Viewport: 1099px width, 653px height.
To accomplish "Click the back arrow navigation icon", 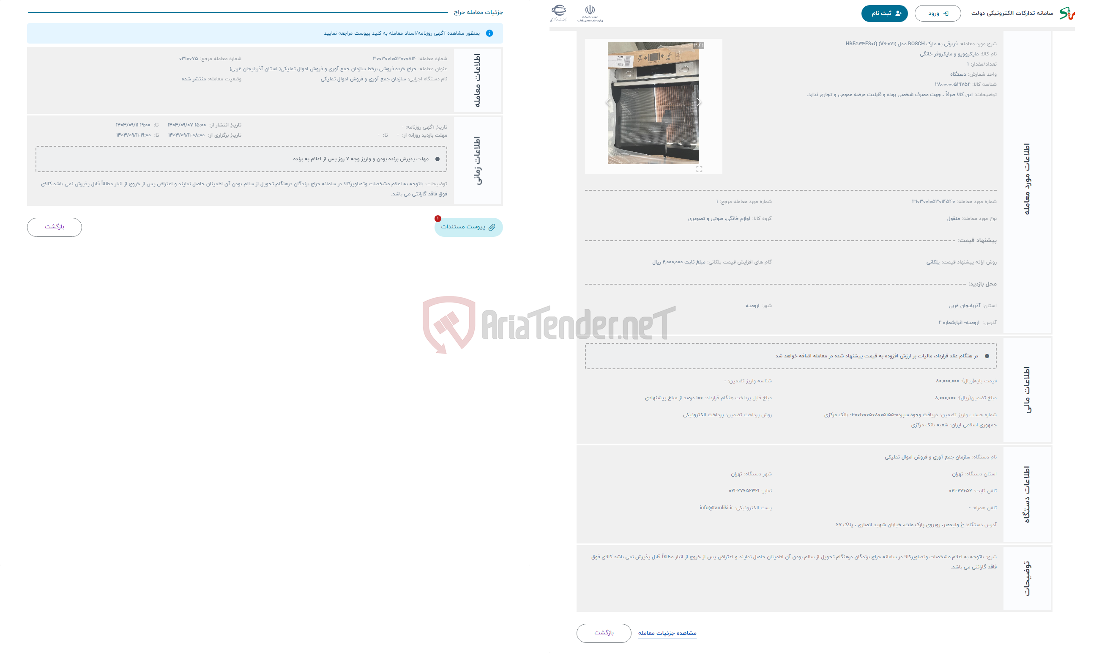I will point(608,101).
